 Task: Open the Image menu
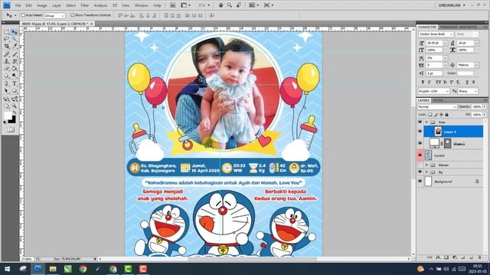pyautogui.click(x=42, y=5)
